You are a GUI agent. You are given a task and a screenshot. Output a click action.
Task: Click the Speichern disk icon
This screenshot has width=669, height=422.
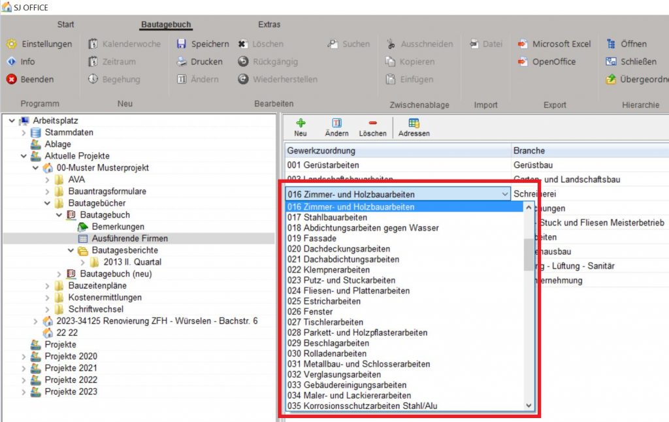click(182, 44)
